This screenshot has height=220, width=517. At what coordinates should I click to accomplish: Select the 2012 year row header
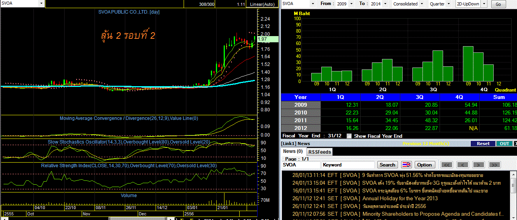(301, 128)
